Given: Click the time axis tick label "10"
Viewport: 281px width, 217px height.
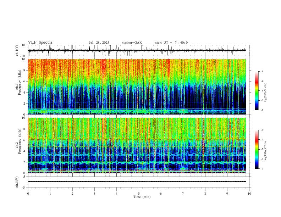Looking at the screenshot, I should pyautogui.click(x=249, y=194).
